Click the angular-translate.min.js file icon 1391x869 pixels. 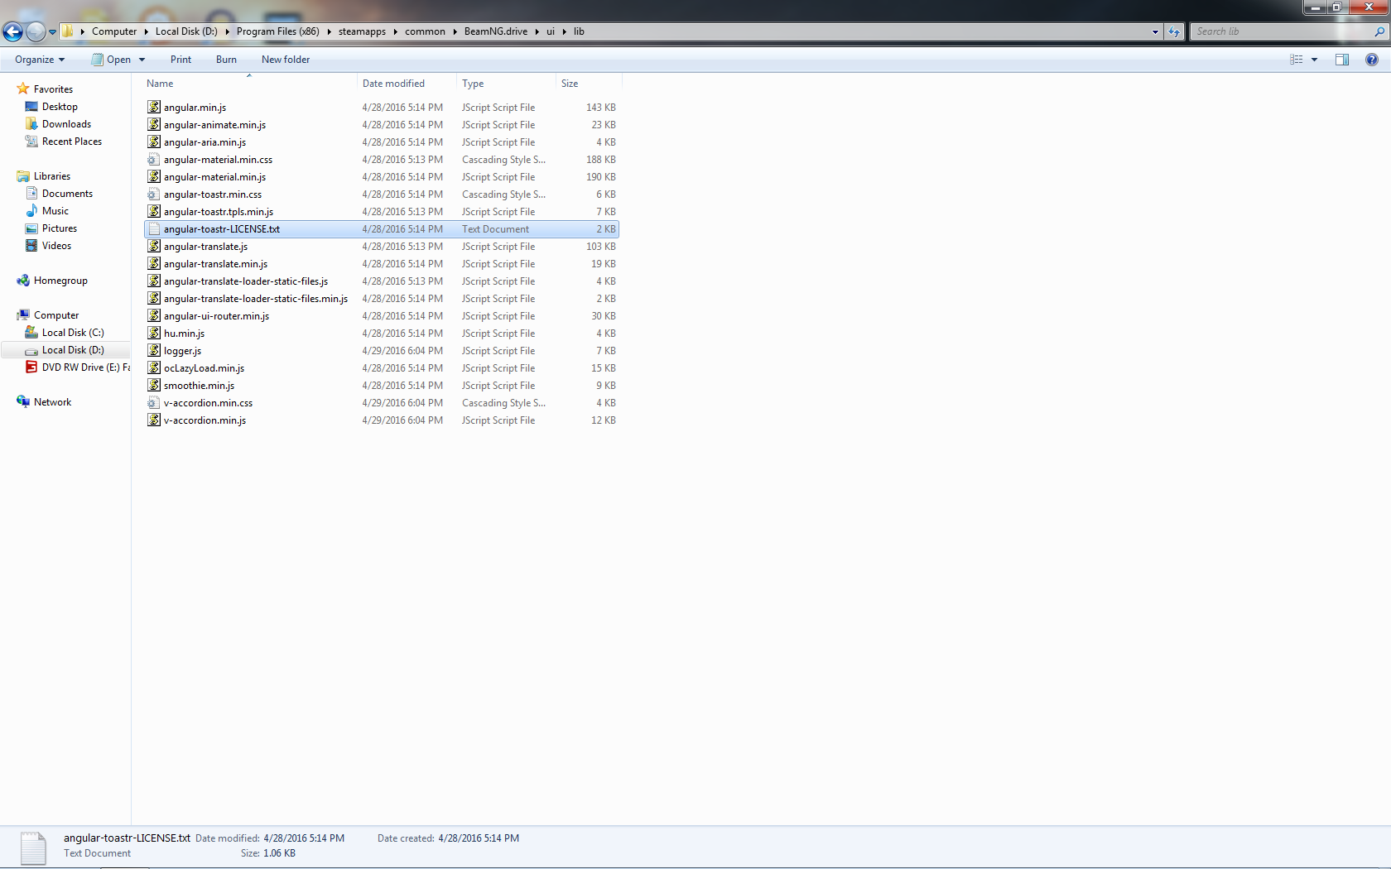[154, 263]
